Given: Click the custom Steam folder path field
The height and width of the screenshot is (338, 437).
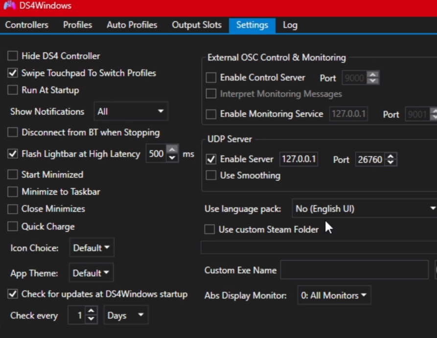Looking at the screenshot, I should (x=319, y=248).
